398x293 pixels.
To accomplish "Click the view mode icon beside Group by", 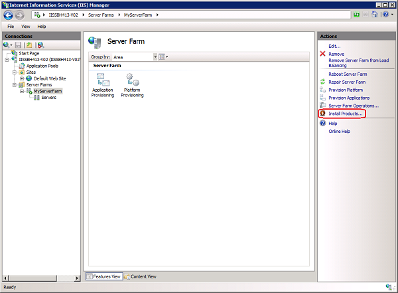I will [162, 57].
